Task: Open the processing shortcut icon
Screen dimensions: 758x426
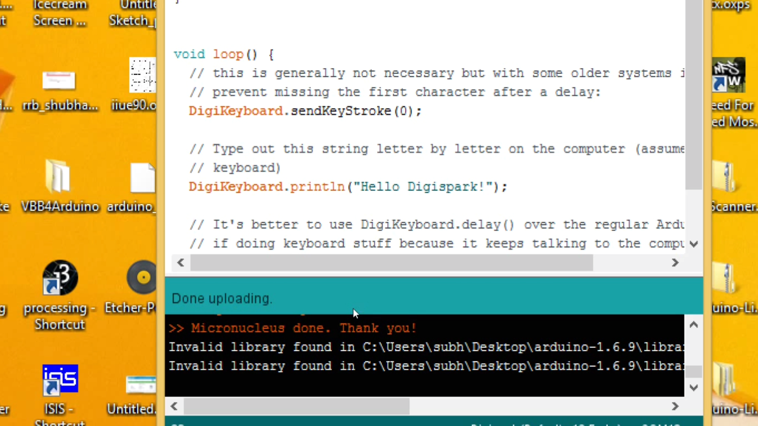Action: [59, 277]
